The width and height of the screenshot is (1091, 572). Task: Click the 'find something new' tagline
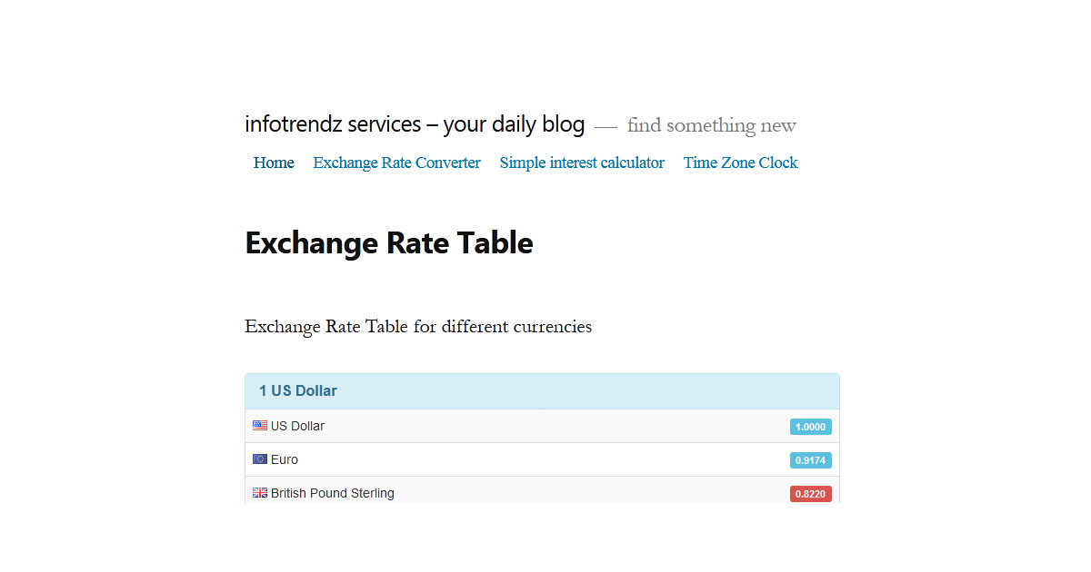[x=711, y=125]
